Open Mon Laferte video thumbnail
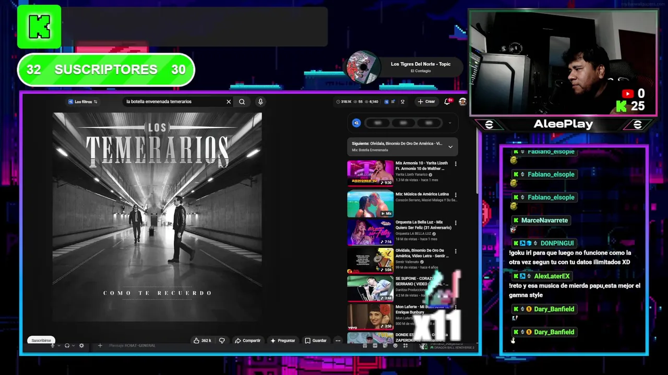Screen dimensions: 668x375 (370, 316)
